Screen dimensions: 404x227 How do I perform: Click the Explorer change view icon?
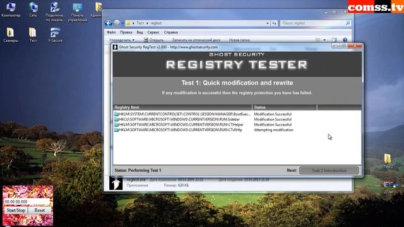318,40
